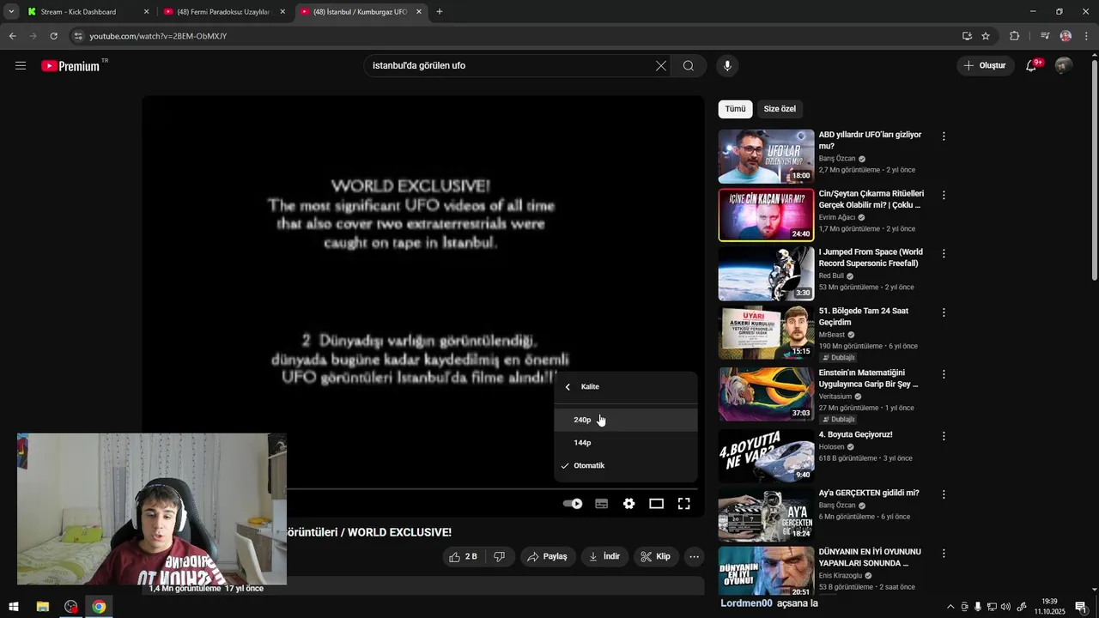1099x618 pixels.
Task: Show hidden system tray icons
Action: click(x=950, y=607)
